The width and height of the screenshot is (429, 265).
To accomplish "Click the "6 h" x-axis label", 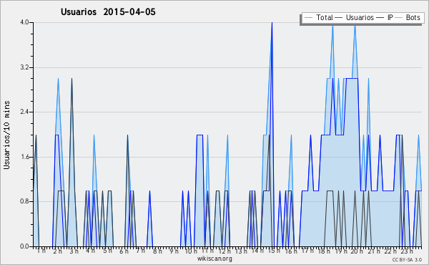I will tap(124, 251).
